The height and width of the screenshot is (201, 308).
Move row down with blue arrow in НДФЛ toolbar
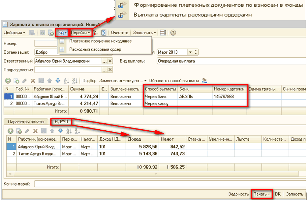click(61, 131)
